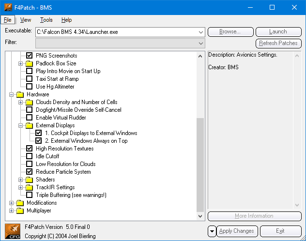Expand the Padlock Box Size node

[x=20, y=63]
